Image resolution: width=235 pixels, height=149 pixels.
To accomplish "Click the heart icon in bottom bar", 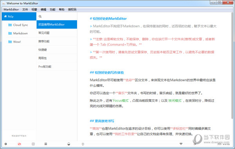I will coord(181,144).
